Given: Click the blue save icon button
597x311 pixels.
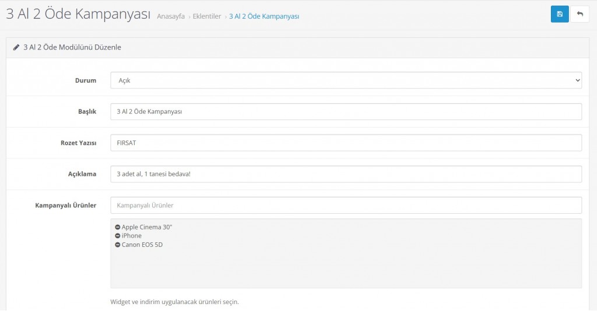Looking at the screenshot, I should click(x=560, y=14).
